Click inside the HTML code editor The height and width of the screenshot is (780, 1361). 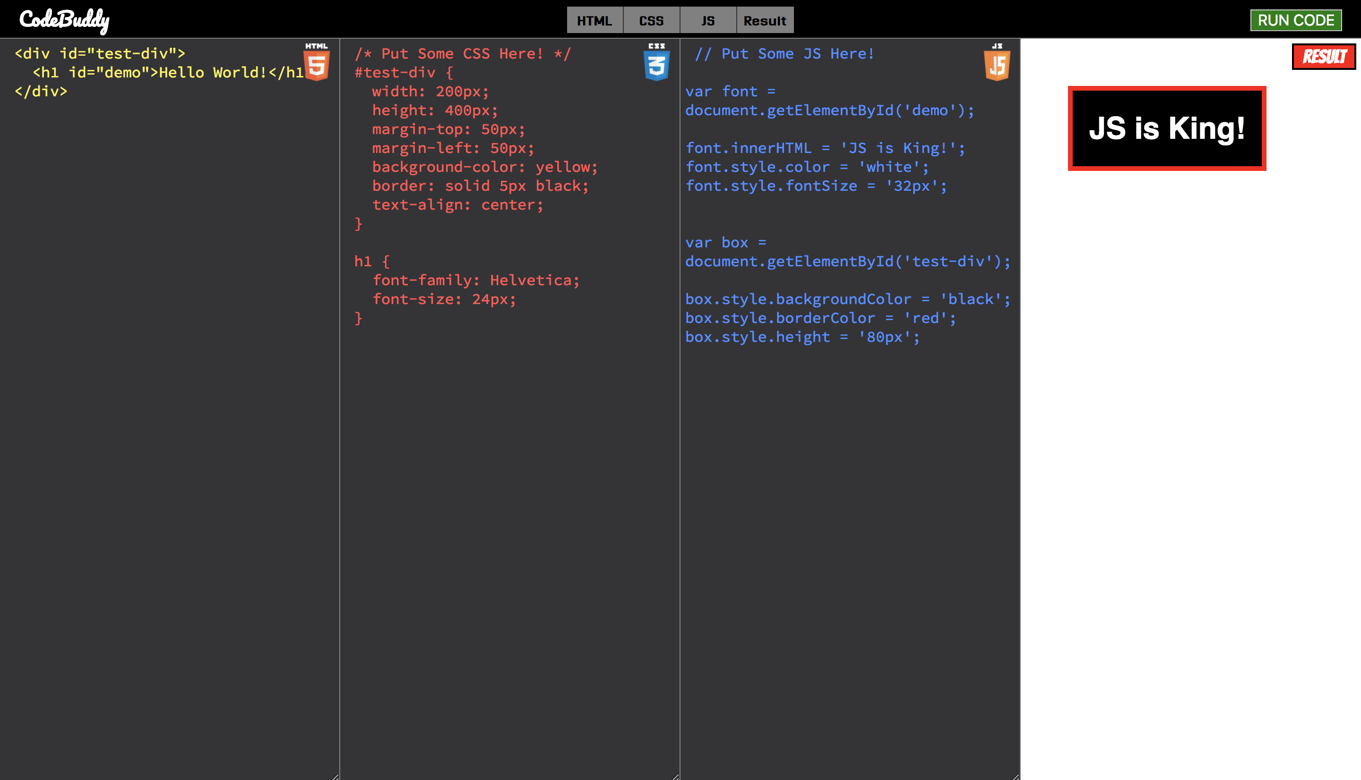click(x=161, y=322)
